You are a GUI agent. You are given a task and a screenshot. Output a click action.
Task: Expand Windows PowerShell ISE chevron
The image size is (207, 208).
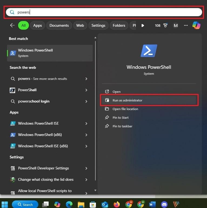coord(86,124)
